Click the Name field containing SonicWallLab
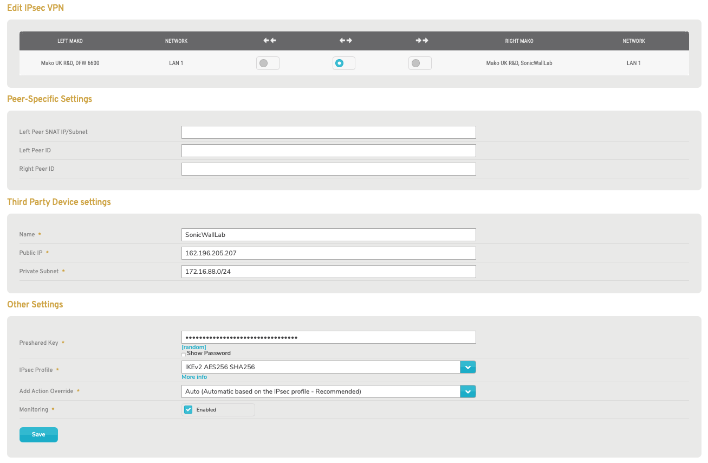Screen dimensions: 708x463 tap(328, 234)
